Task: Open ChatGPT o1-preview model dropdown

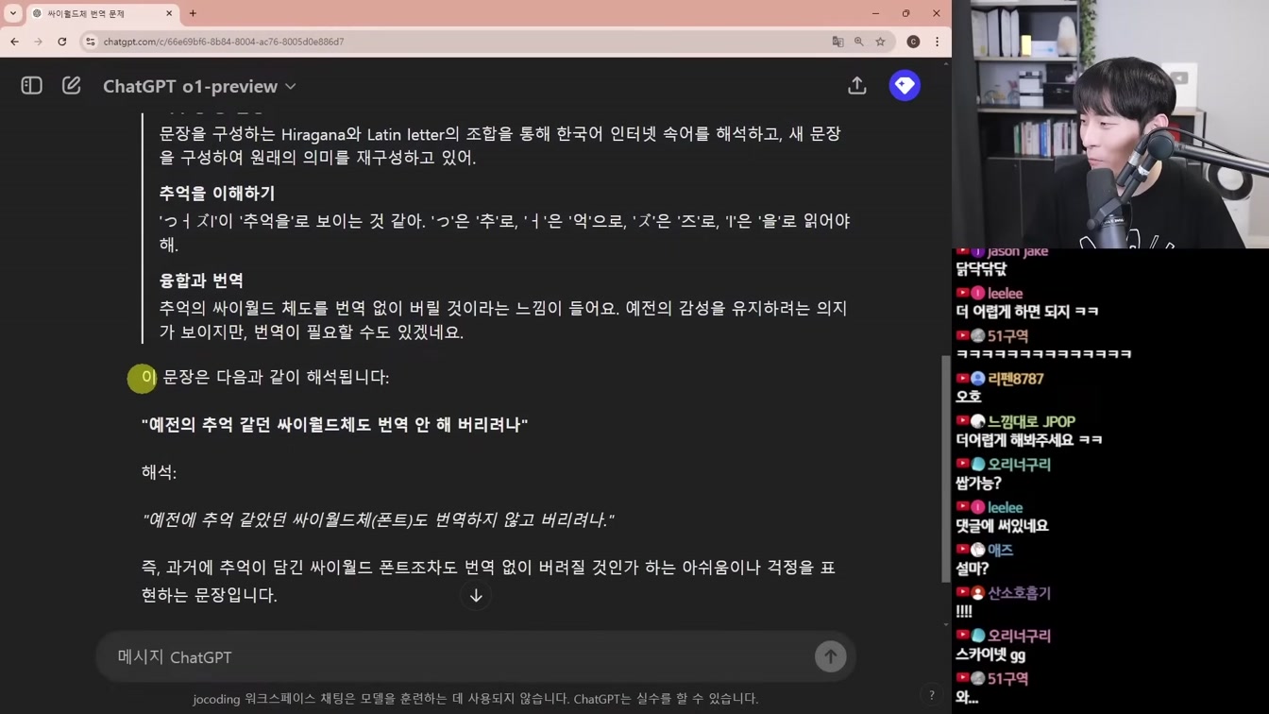Action: [199, 86]
